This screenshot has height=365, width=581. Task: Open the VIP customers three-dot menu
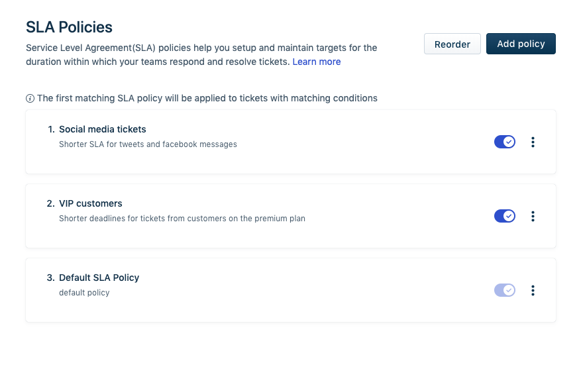coord(533,217)
